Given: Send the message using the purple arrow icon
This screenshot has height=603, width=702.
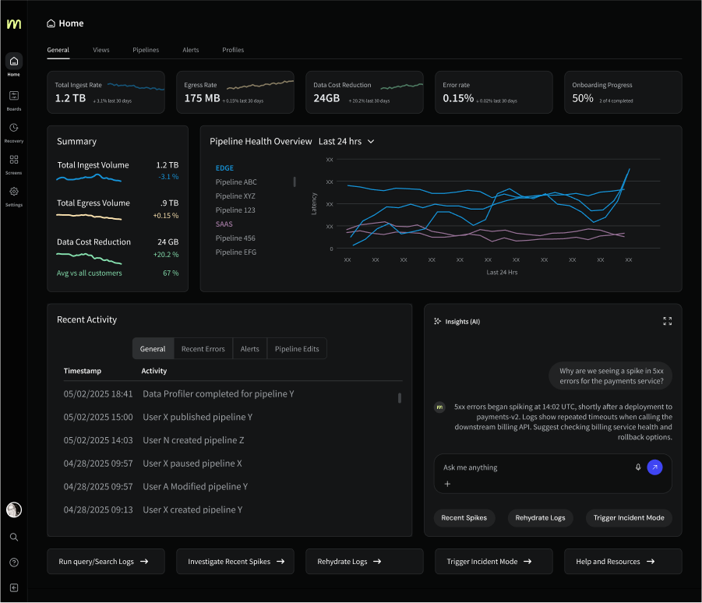Looking at the screenshot, I should pos(654,467).
